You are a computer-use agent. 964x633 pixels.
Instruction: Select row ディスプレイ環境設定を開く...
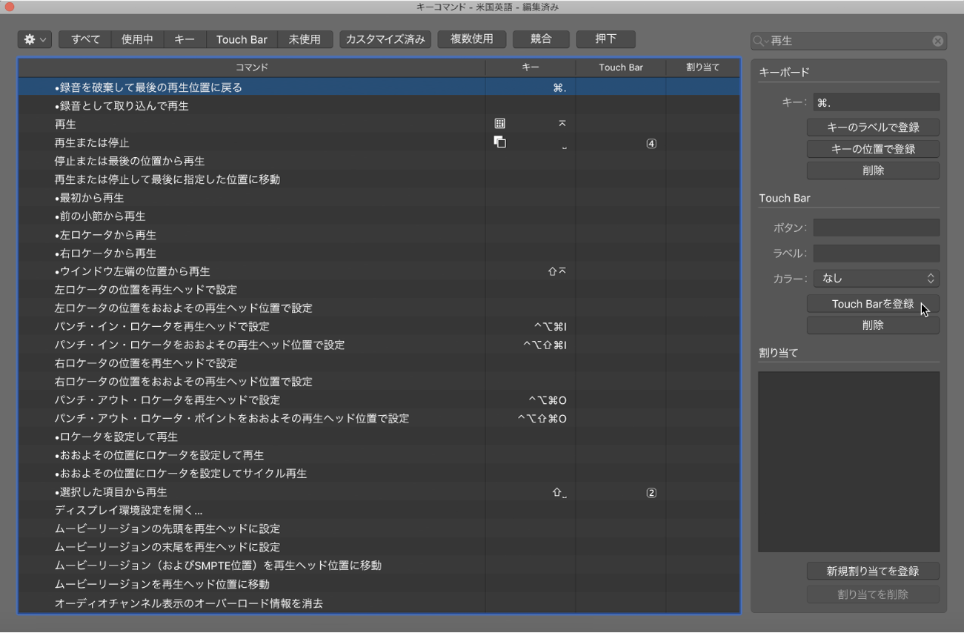click(379, 511)
